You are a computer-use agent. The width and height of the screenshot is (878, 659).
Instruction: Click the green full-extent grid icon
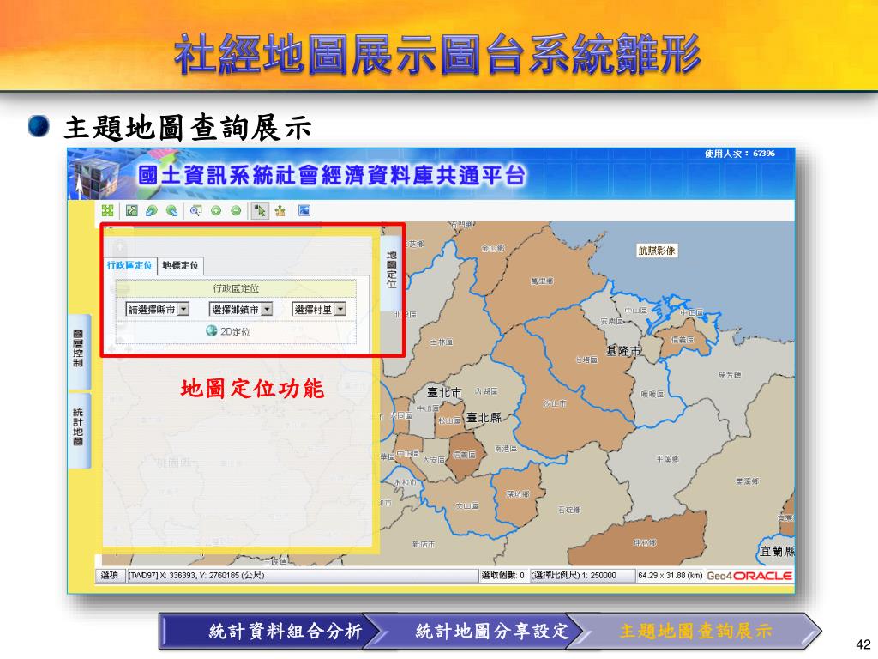107,211
